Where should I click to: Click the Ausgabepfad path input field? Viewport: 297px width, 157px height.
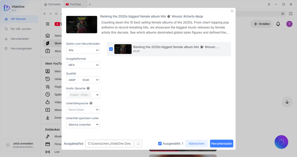[x=109, y=144]
